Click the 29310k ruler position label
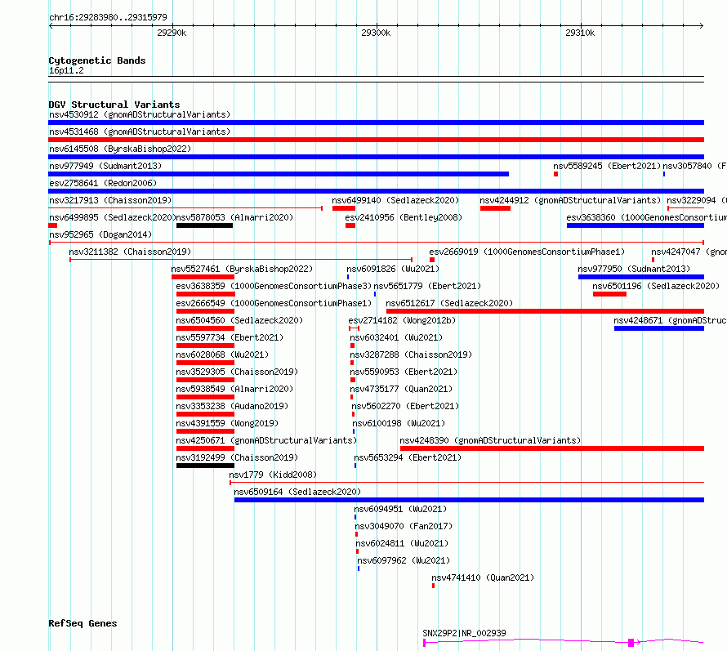Image resolution: width=727 pixels, height=651 pixels. (x=580, y=33)
